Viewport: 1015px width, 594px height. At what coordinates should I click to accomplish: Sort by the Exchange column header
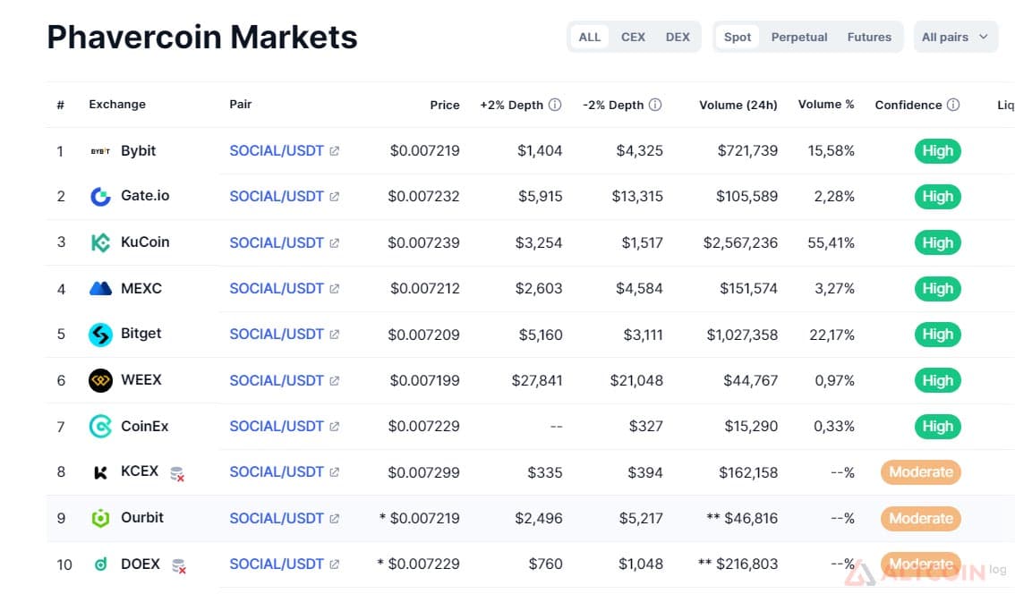point(117,104)
